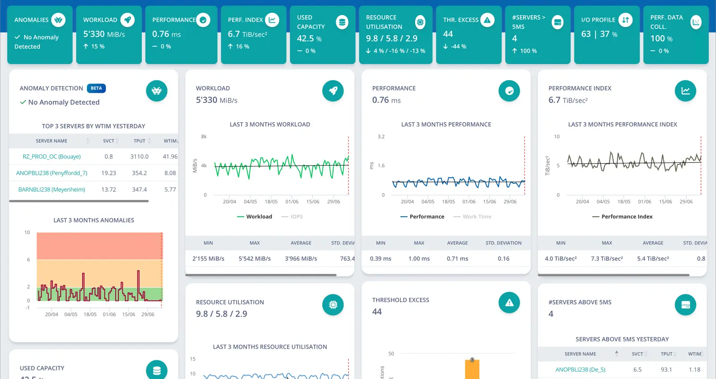Open the ANOPBLI238 (De_5) server link
716x379 pixels.
click(580, 370)
